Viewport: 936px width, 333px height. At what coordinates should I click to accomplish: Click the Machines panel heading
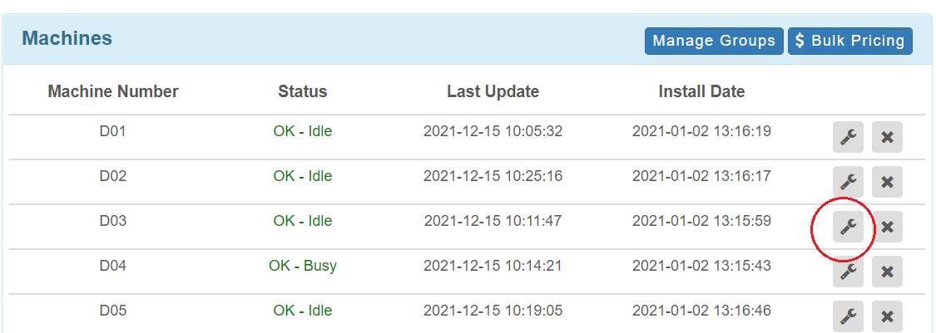coord(67,38)
